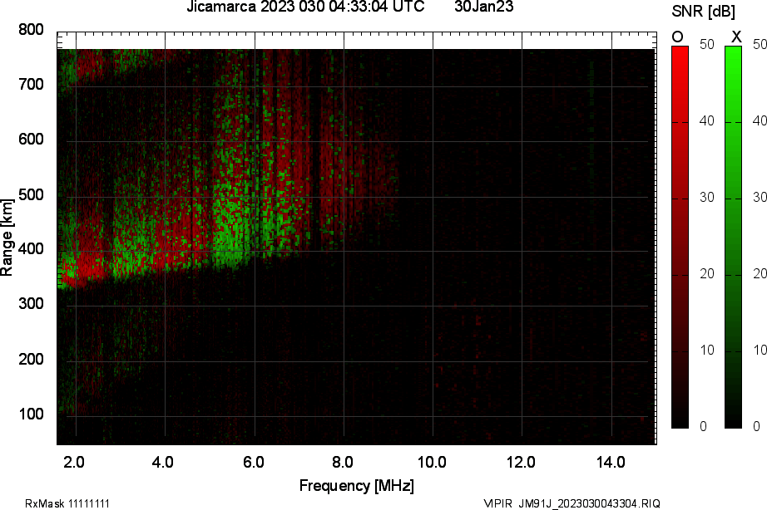767x510 pixels.
Task: Click the file name 'VIPIR JM91J_2023030043304.RIQ'
Action: 572,503
